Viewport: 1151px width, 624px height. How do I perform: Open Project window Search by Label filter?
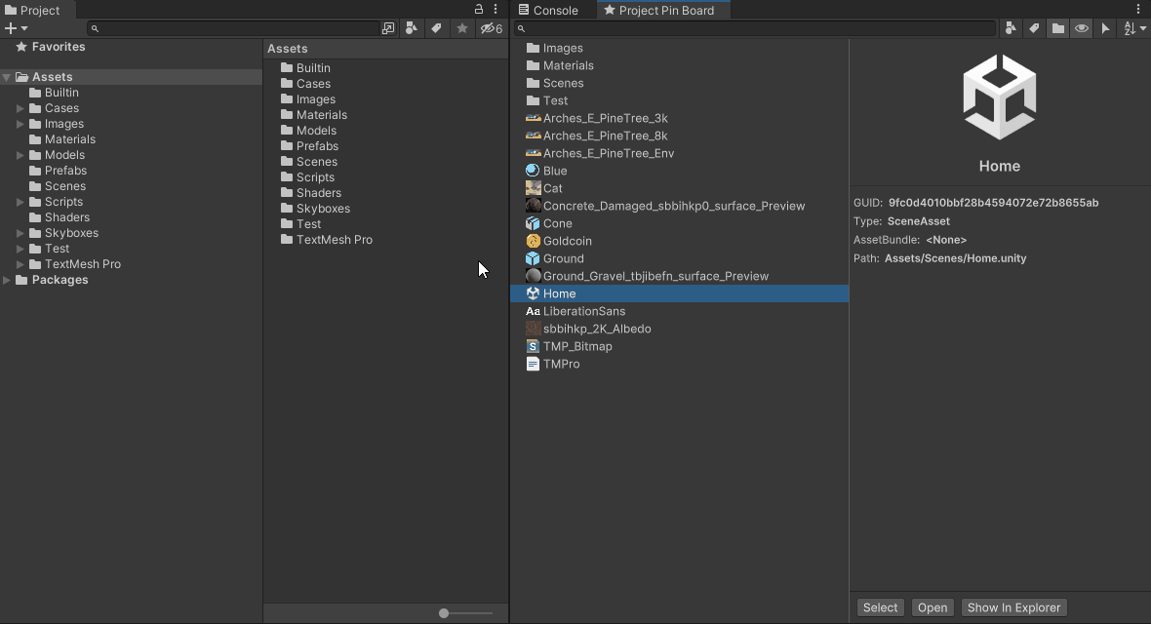click(x=436, y=28)
